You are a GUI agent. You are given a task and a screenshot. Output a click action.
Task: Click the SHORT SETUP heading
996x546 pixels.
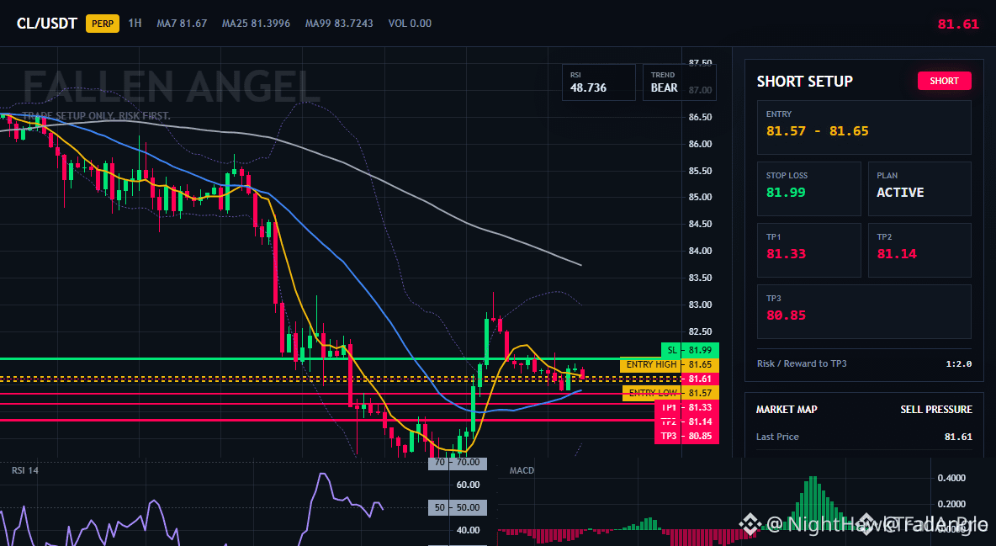point(804,82)
